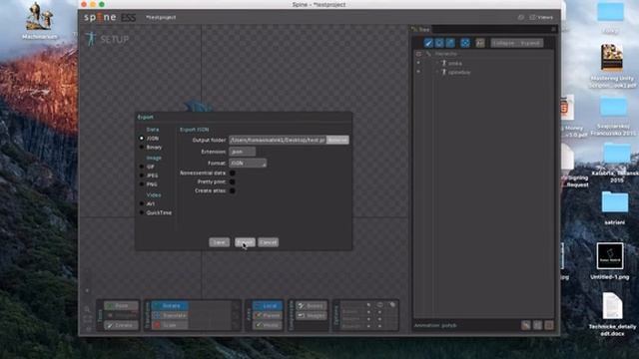Select QuickTime video export radio button

[142, 212]
